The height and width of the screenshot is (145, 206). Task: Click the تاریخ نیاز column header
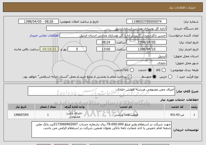point(21,107)
